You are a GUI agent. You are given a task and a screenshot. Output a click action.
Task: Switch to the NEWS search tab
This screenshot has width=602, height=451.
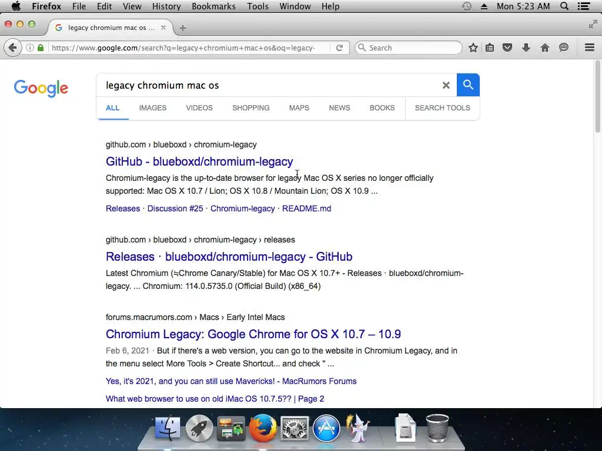339,108
